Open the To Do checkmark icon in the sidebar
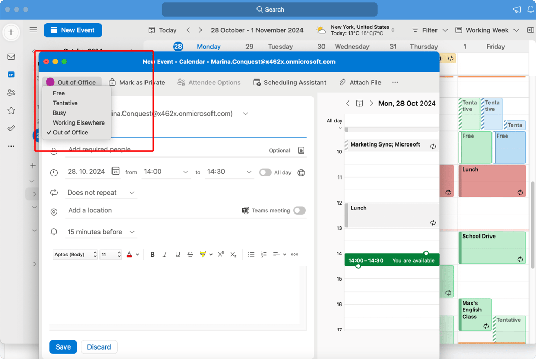The height and width of the screenshot is (359, 536). 12,128
